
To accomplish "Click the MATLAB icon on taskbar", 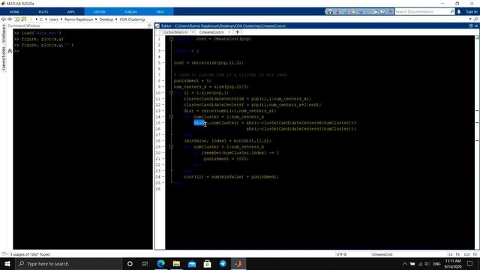I will click(x=238, y=263).
